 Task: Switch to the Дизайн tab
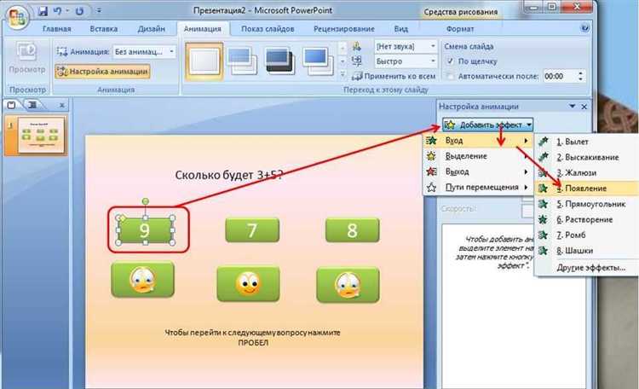coord(151,29)
